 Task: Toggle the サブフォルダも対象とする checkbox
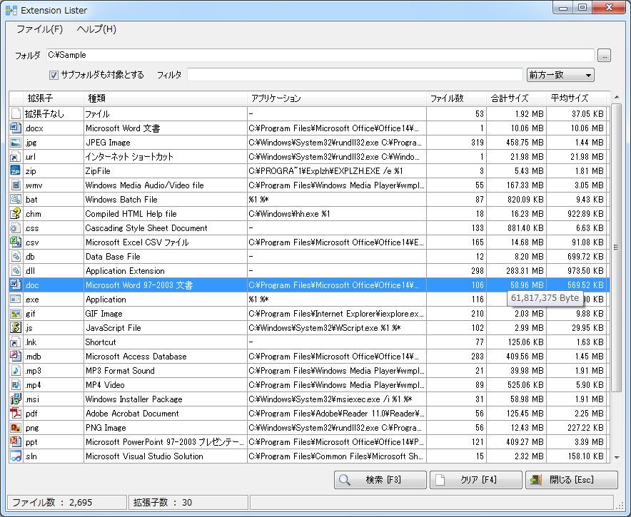click(x=54, y=75)
